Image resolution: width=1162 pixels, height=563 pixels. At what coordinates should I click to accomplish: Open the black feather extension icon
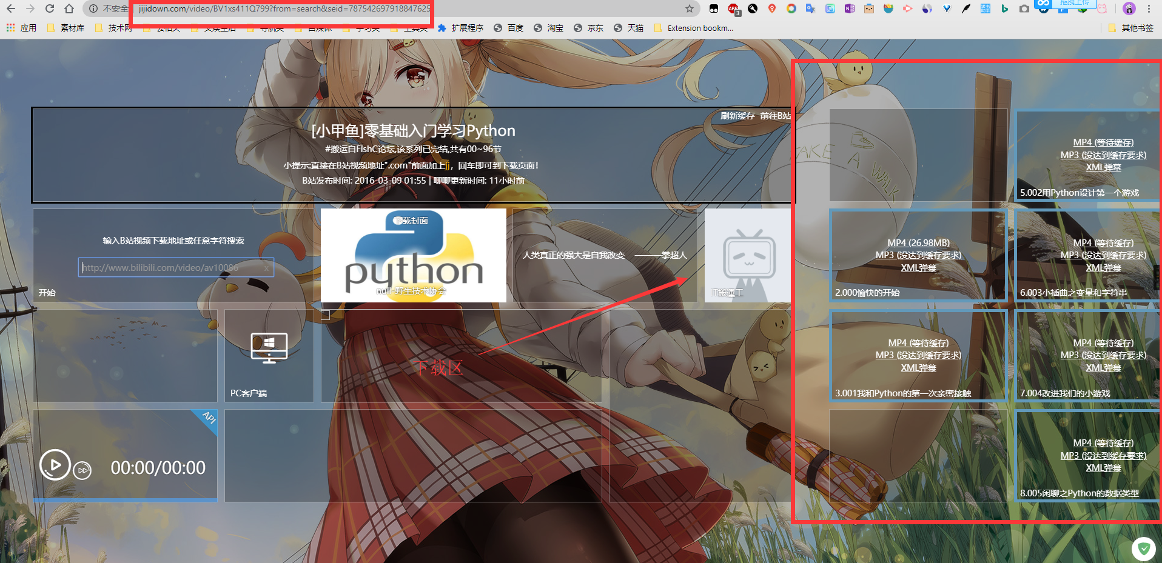tap(966, 9)
